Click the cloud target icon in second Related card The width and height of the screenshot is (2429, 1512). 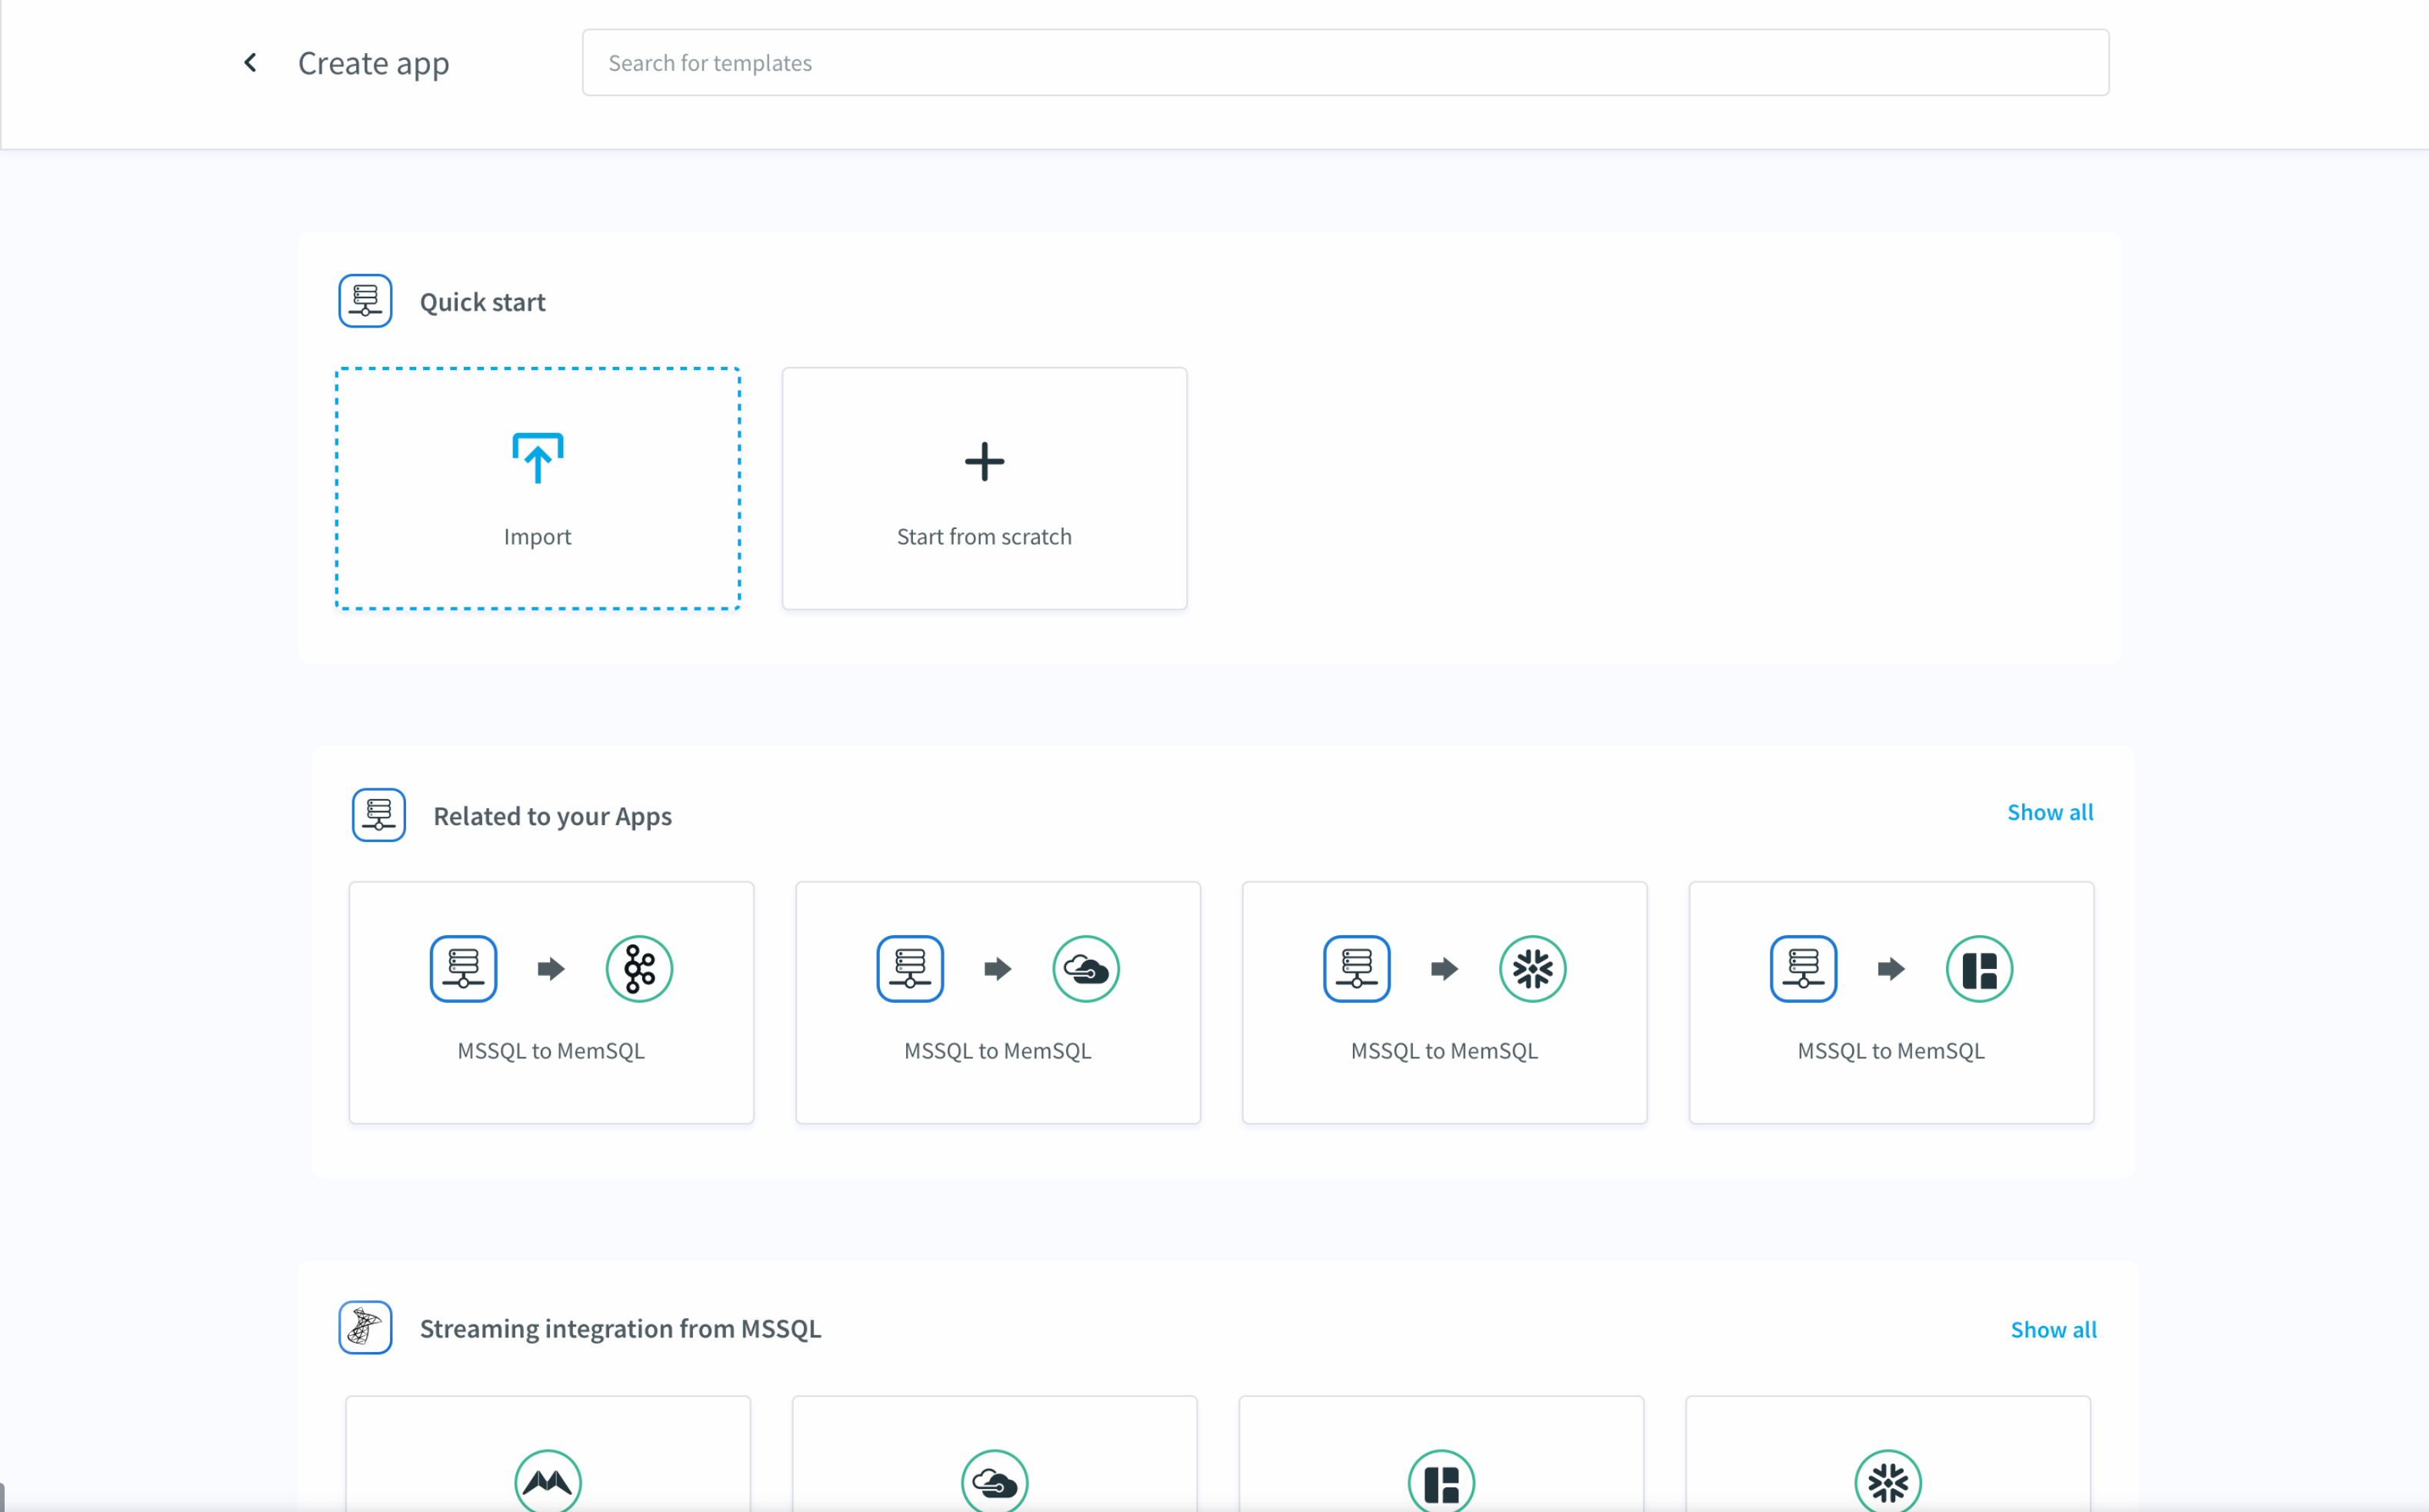[x=1086, y=968]
